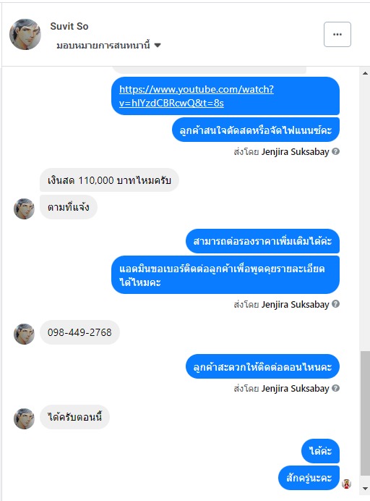This screenshot has width=370, height=501.
Task: Open the YouTube video link in the message
Action: [x=197, y=96]
